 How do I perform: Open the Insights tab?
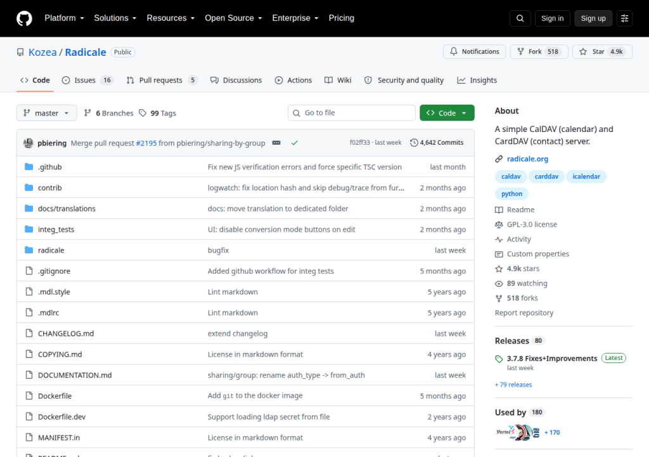477,81
